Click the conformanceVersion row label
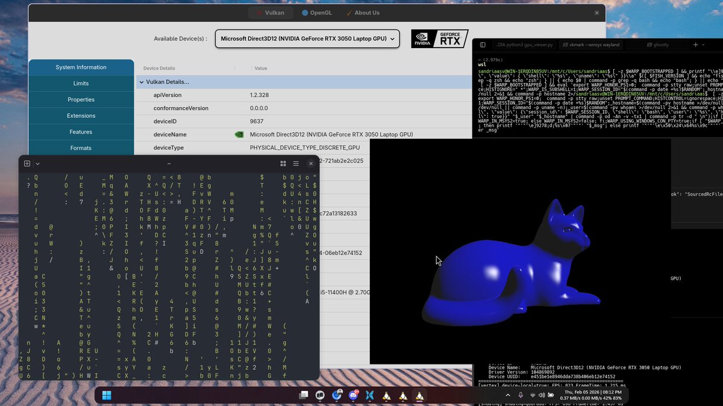The width and height of the screenshot is (723, 406). [181, 108]
